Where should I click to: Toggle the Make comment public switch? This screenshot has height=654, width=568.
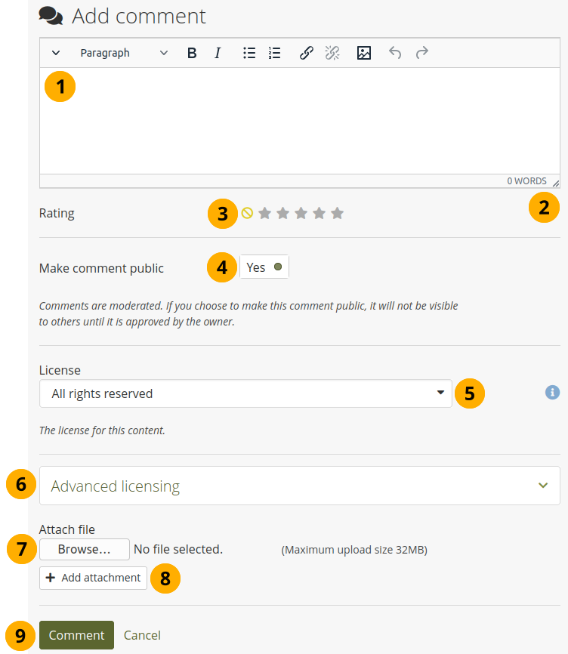tap(264, 267)
